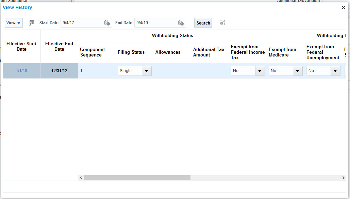Click the Component Sequence column header
The image size is (350, 199).
click(97, 52)
